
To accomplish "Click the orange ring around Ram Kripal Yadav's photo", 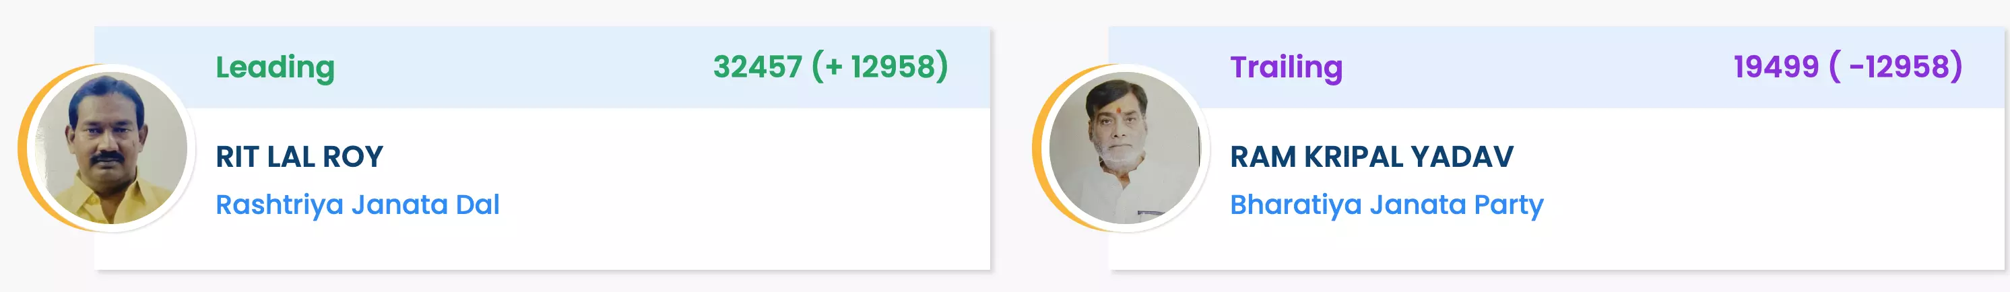I will 1037,148.
